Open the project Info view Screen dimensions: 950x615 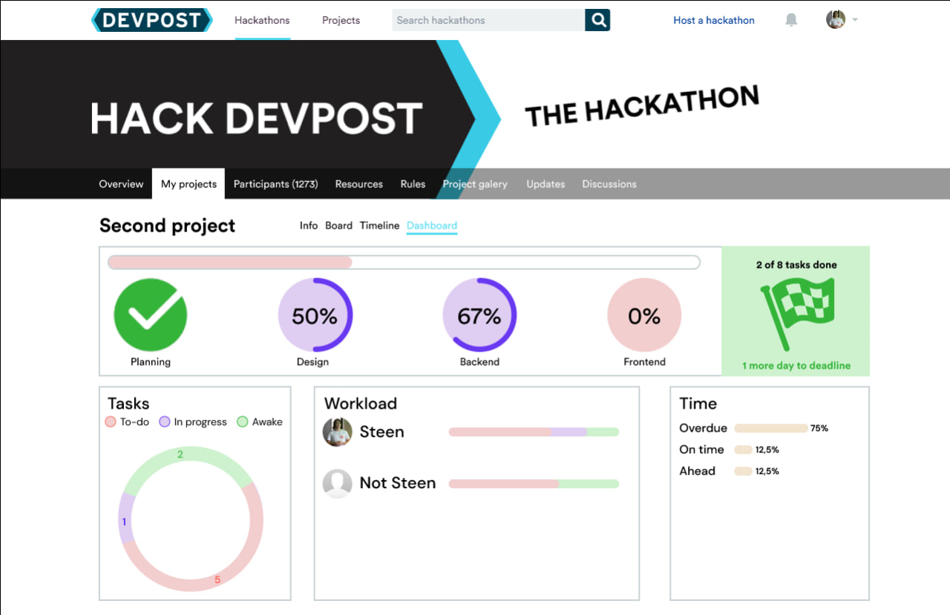[309, 226]
